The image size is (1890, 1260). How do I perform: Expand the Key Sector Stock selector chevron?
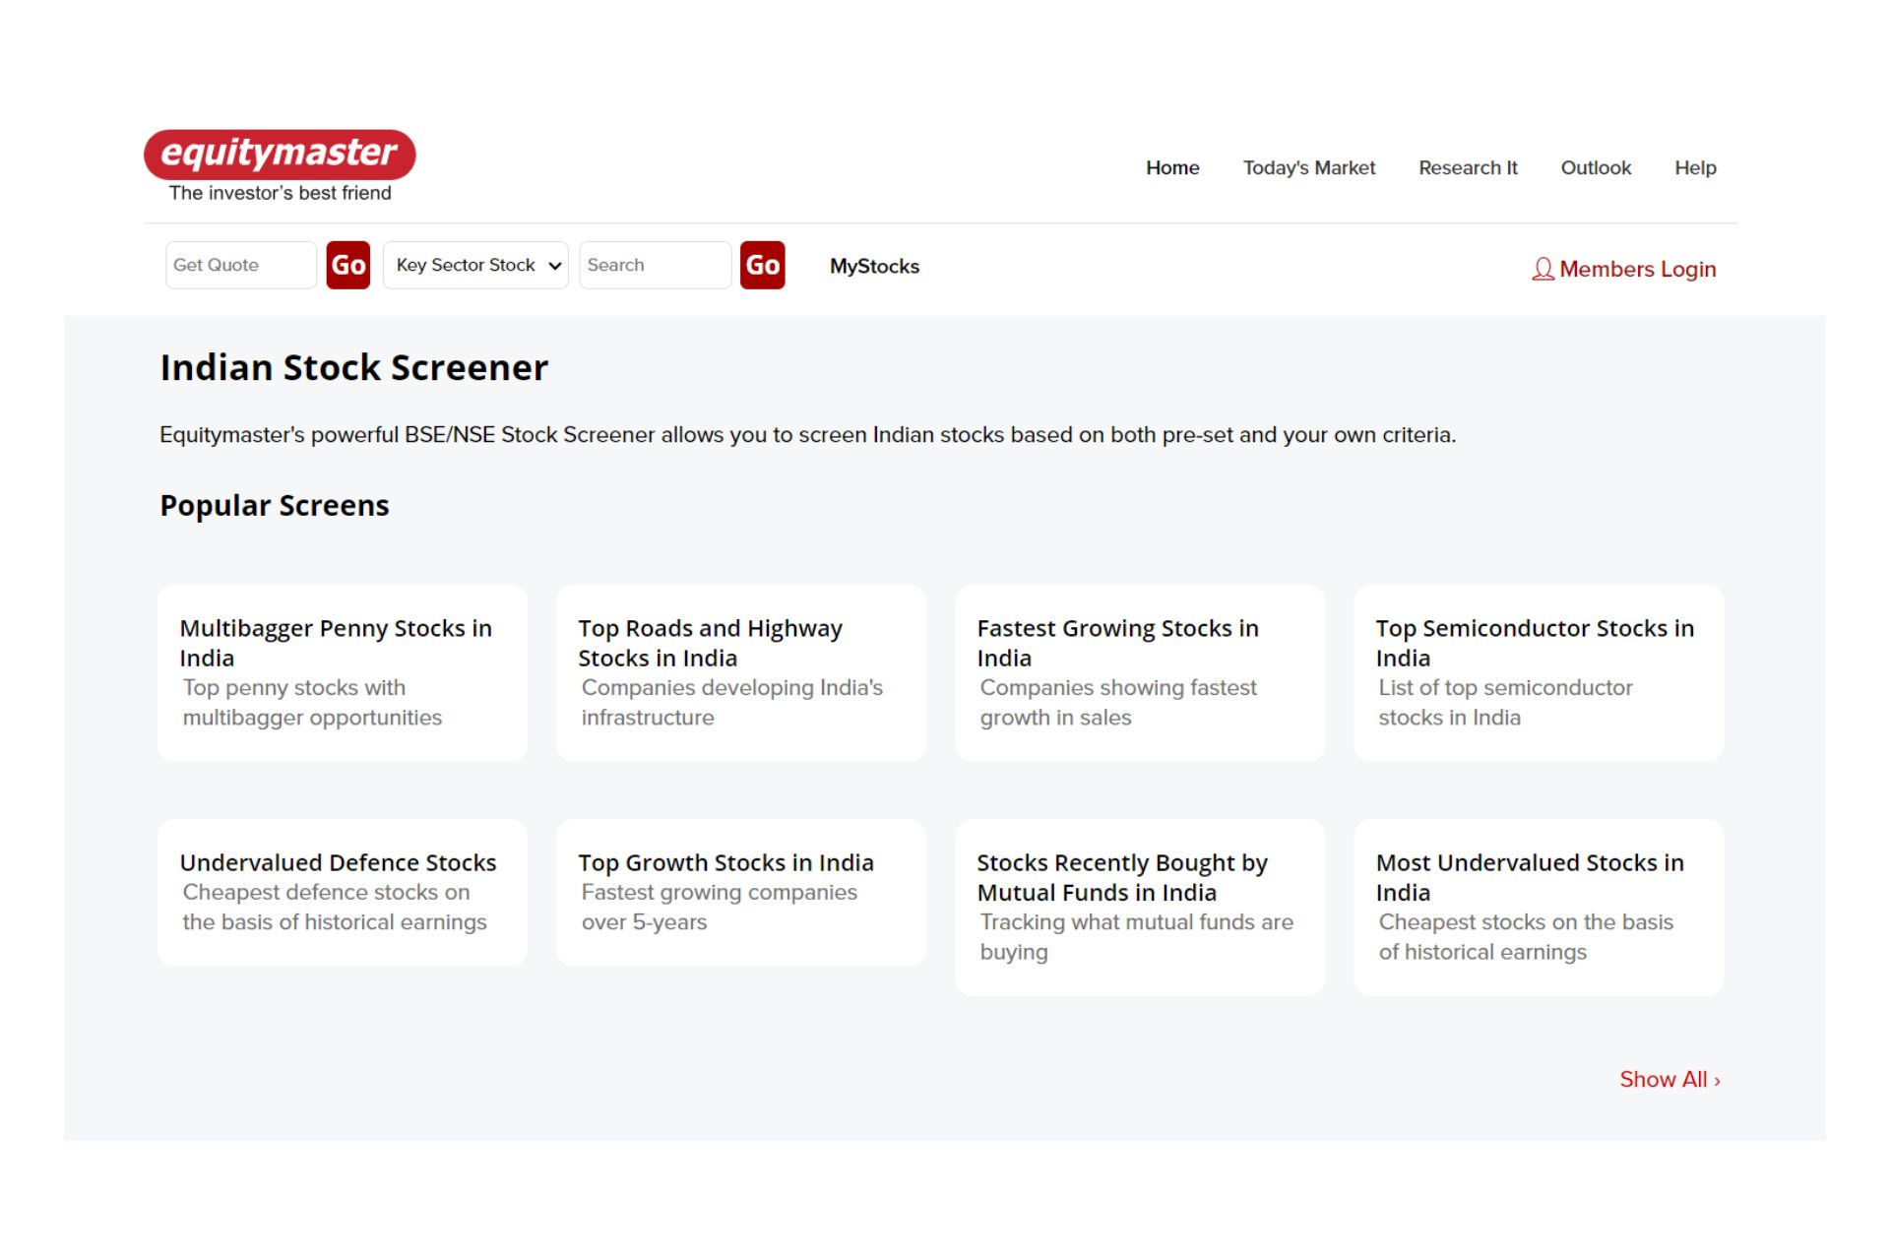[553, 265]
